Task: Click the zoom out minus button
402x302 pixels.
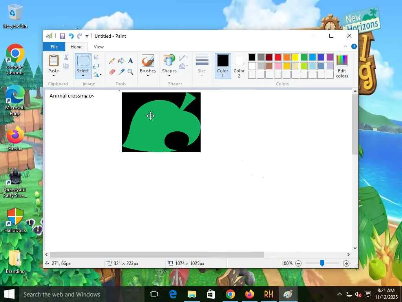Action: click(x=298, y=263)
